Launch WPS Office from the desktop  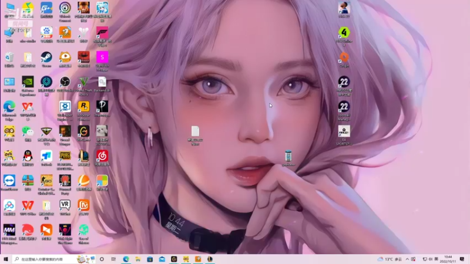click(28, 208)
